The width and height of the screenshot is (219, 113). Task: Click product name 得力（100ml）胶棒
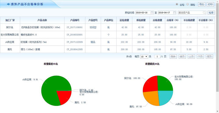pyautogui.click(x=30, y=49)
